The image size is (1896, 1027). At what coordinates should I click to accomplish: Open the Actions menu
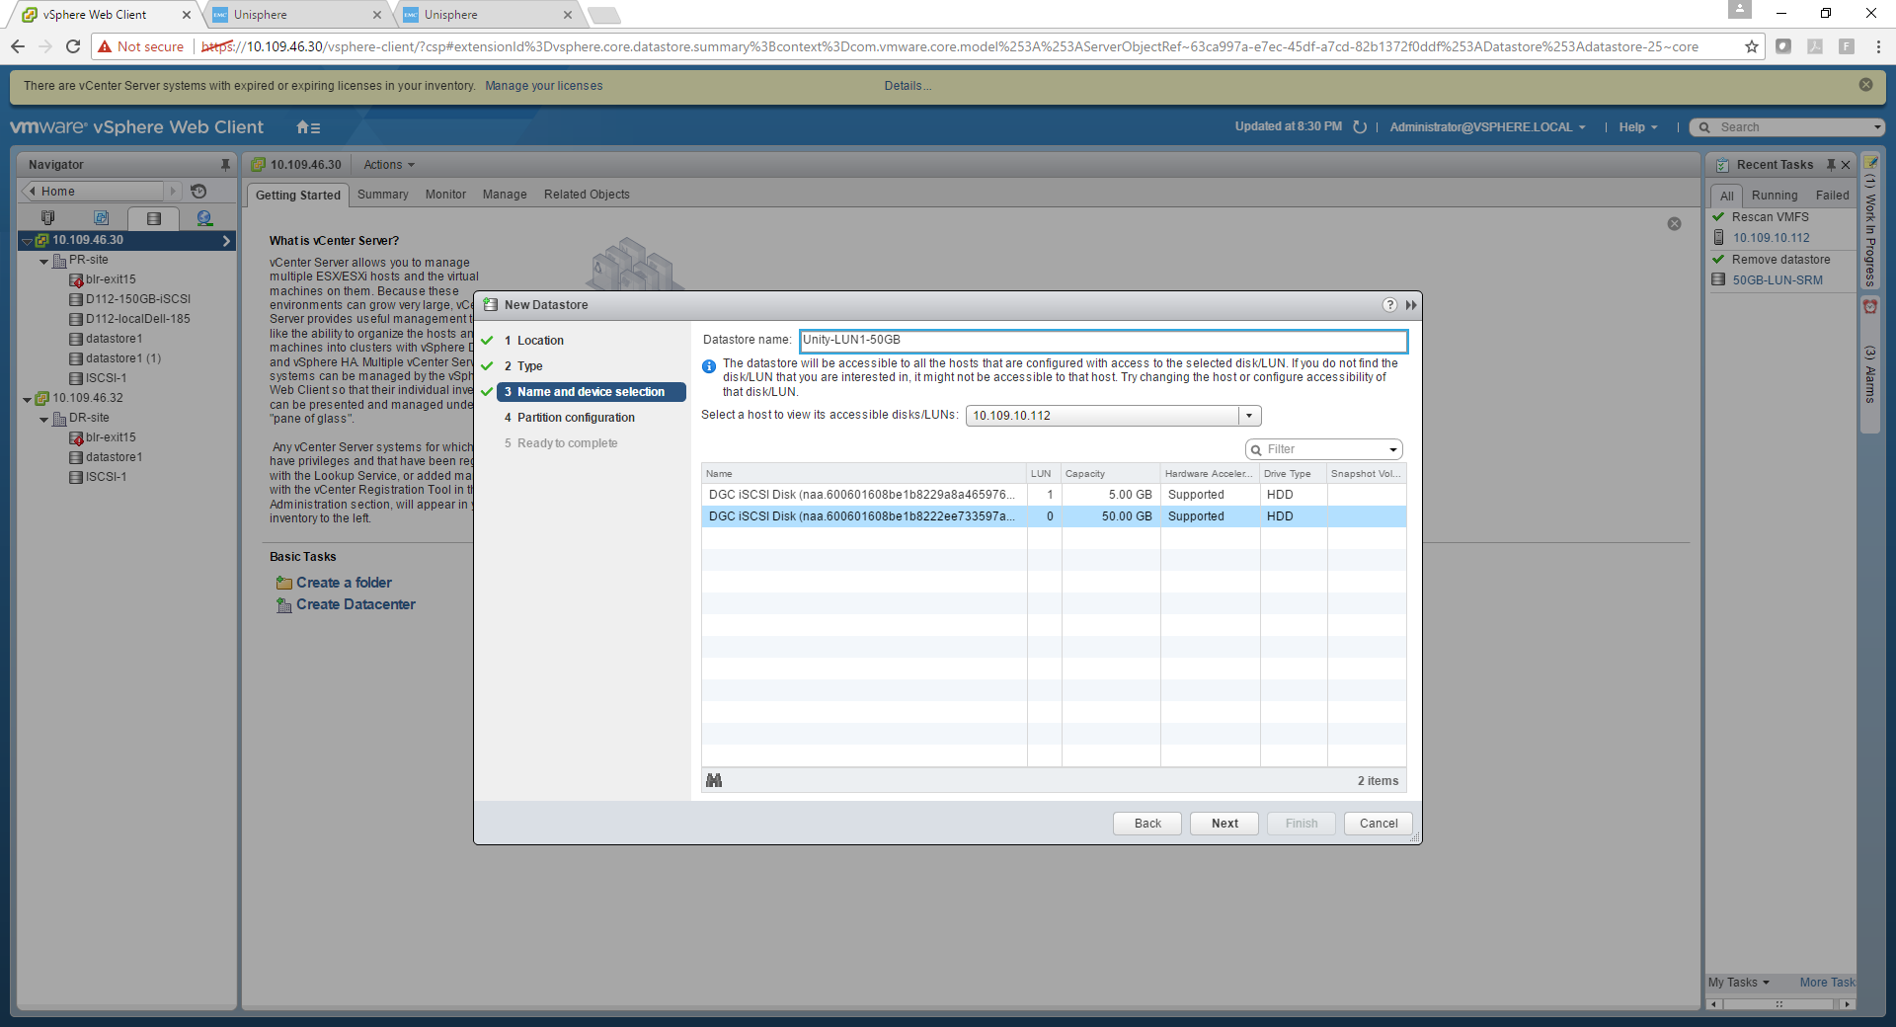point(388,165)
